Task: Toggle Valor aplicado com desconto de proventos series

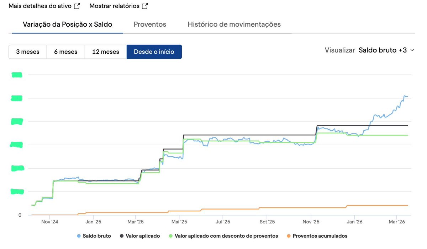Action: [223, 236]
